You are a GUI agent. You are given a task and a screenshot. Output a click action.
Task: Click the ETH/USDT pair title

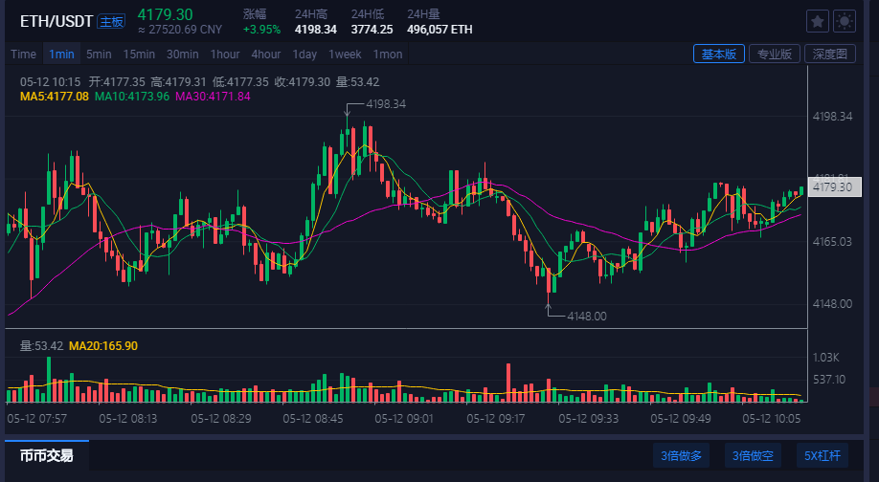click(x=56, y=21)
